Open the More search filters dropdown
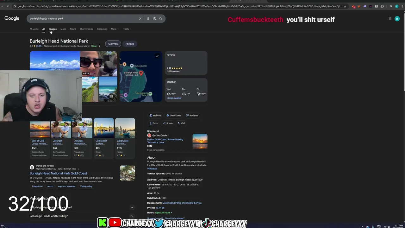Image resolution: width=405 pixels, height=228 pixels. [115, 29]
